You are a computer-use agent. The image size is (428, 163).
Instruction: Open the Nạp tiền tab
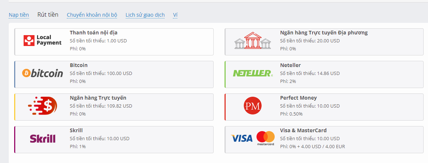[19, 15]
